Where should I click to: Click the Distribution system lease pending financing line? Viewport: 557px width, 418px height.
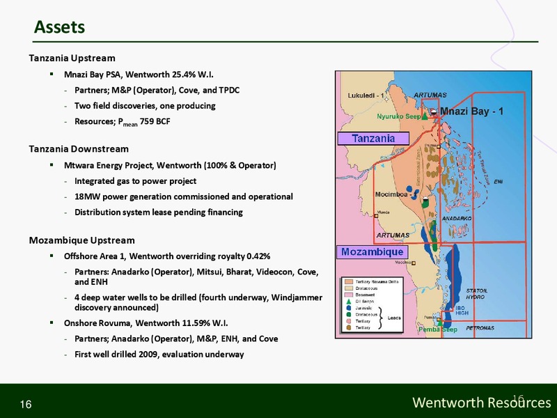pos(159,212)
